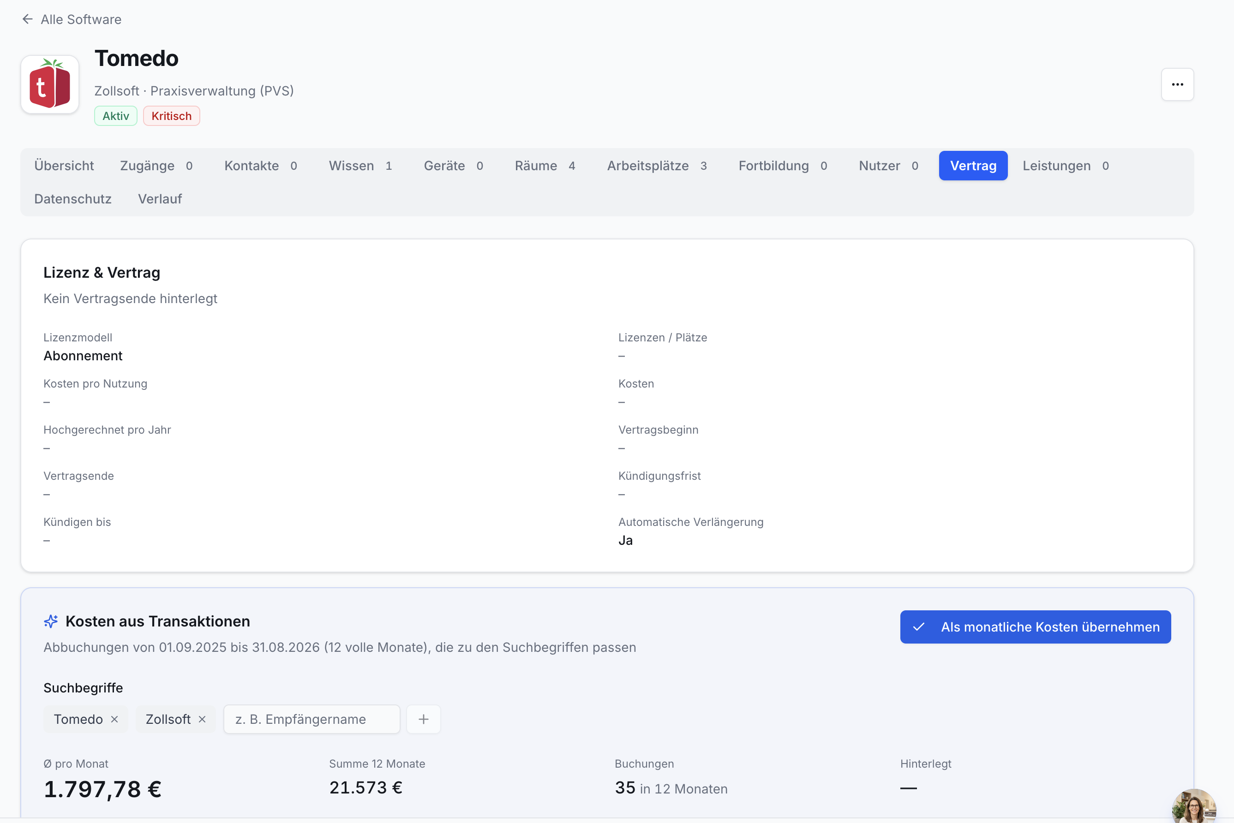Click the Aktiv status badge

coord(115,116)
